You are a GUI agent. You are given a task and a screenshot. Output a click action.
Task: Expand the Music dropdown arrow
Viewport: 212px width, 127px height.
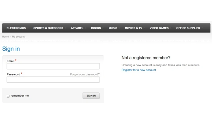click(119, 28)
